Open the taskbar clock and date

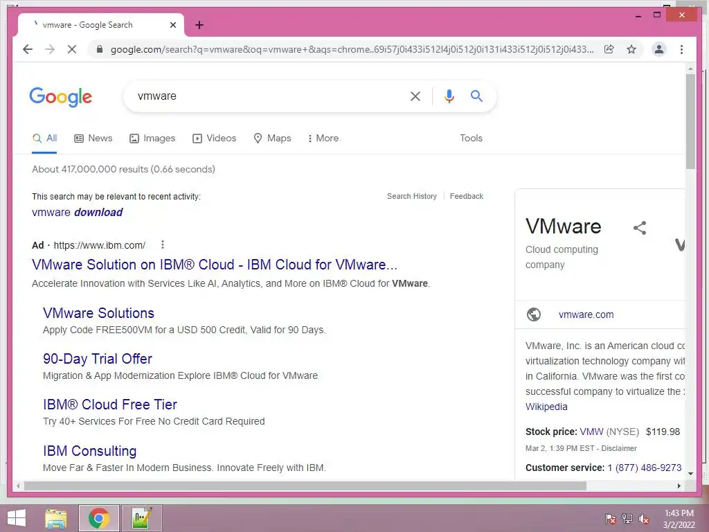coord(679,519)
